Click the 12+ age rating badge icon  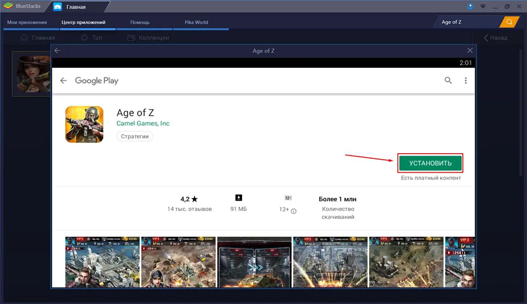[288, 198]
